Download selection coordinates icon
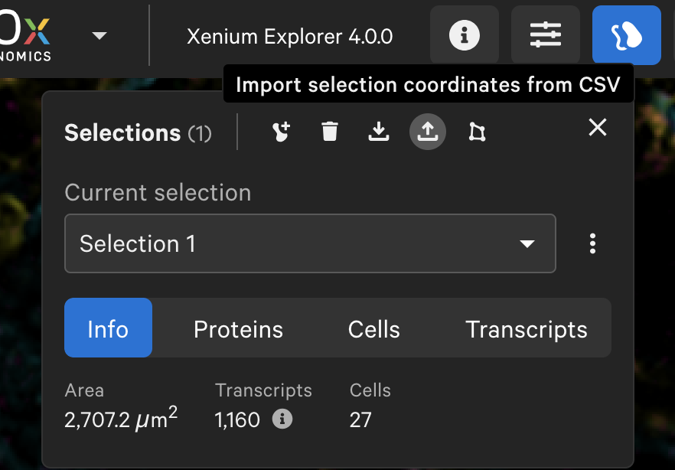Screen dimensions: 675x470 point(379,132)
